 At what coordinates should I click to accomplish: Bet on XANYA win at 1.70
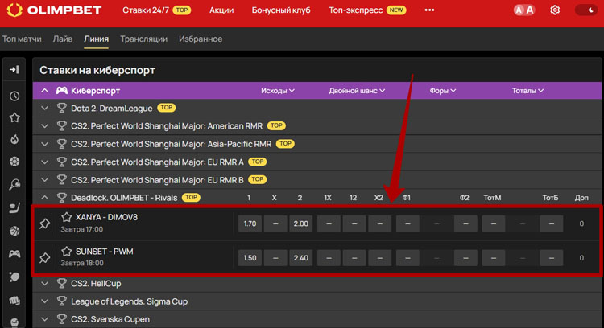pos(250,223)
